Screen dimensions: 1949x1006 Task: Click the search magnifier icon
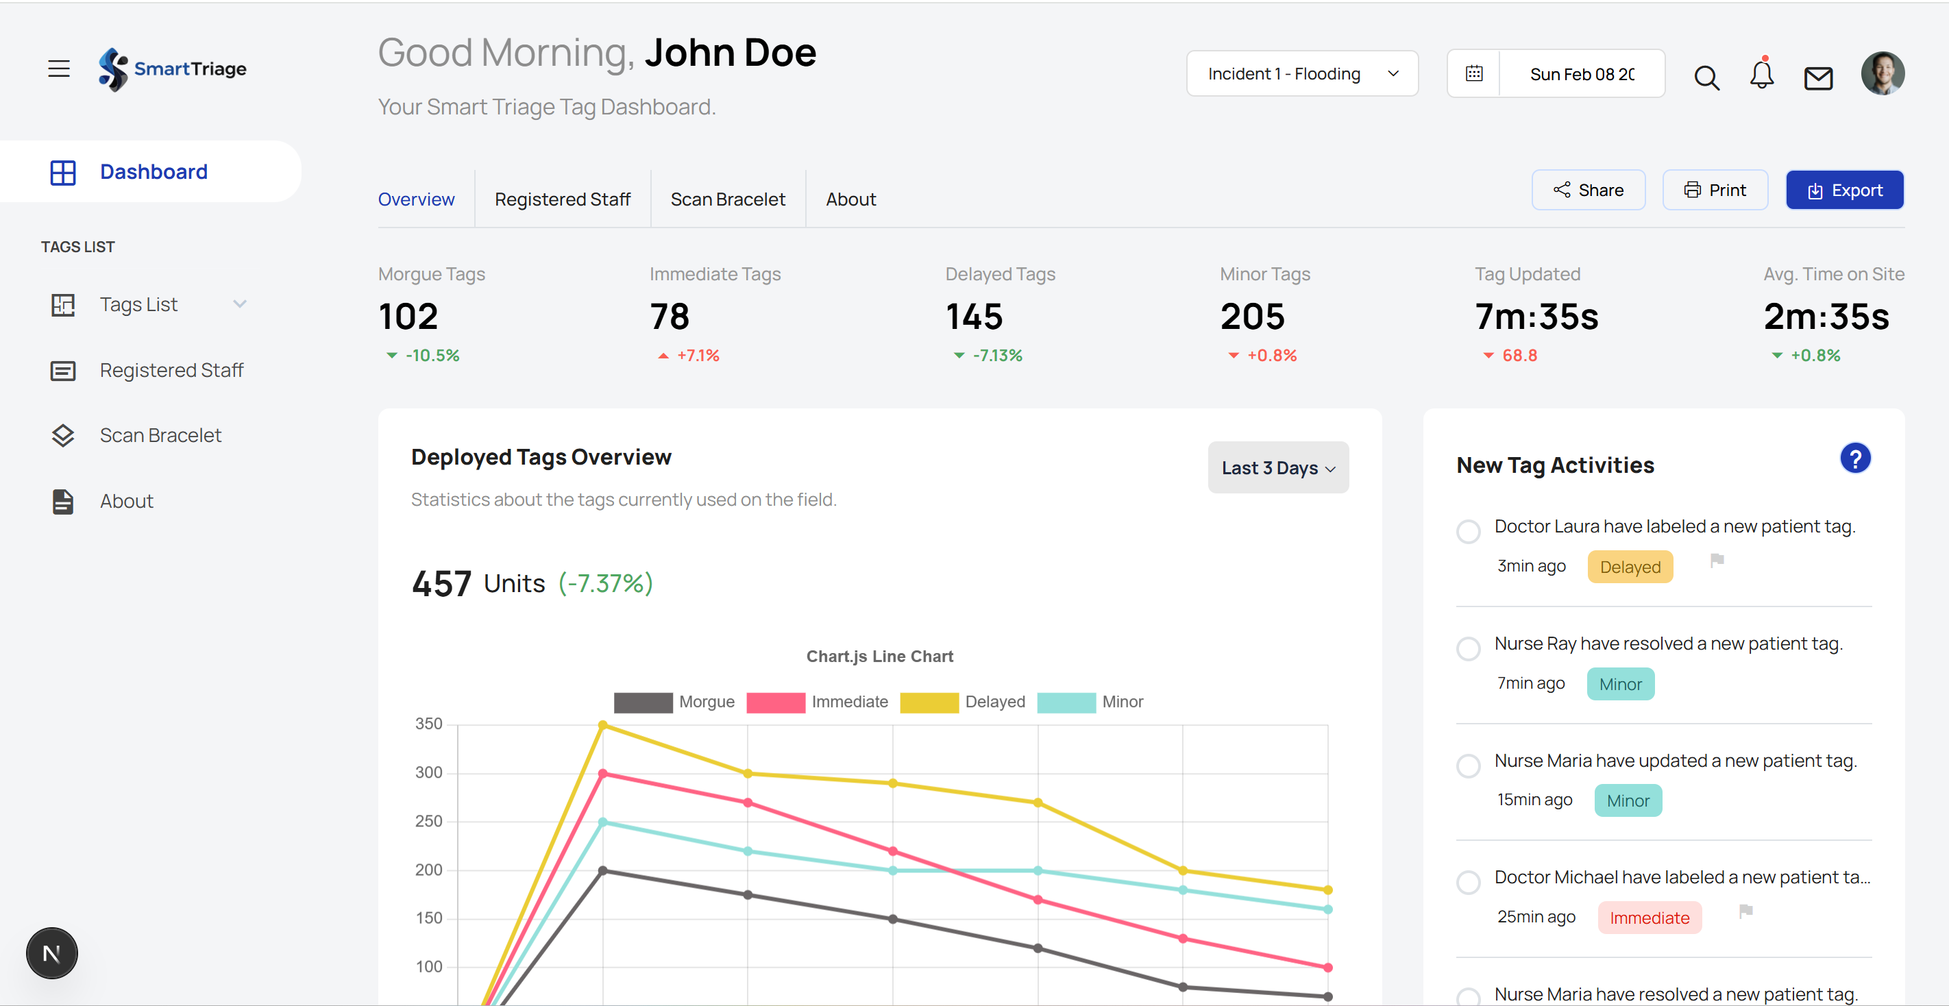tap(1706, 76)
